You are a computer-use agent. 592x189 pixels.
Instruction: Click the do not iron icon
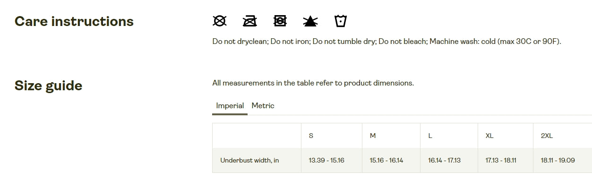click(249, 21)
